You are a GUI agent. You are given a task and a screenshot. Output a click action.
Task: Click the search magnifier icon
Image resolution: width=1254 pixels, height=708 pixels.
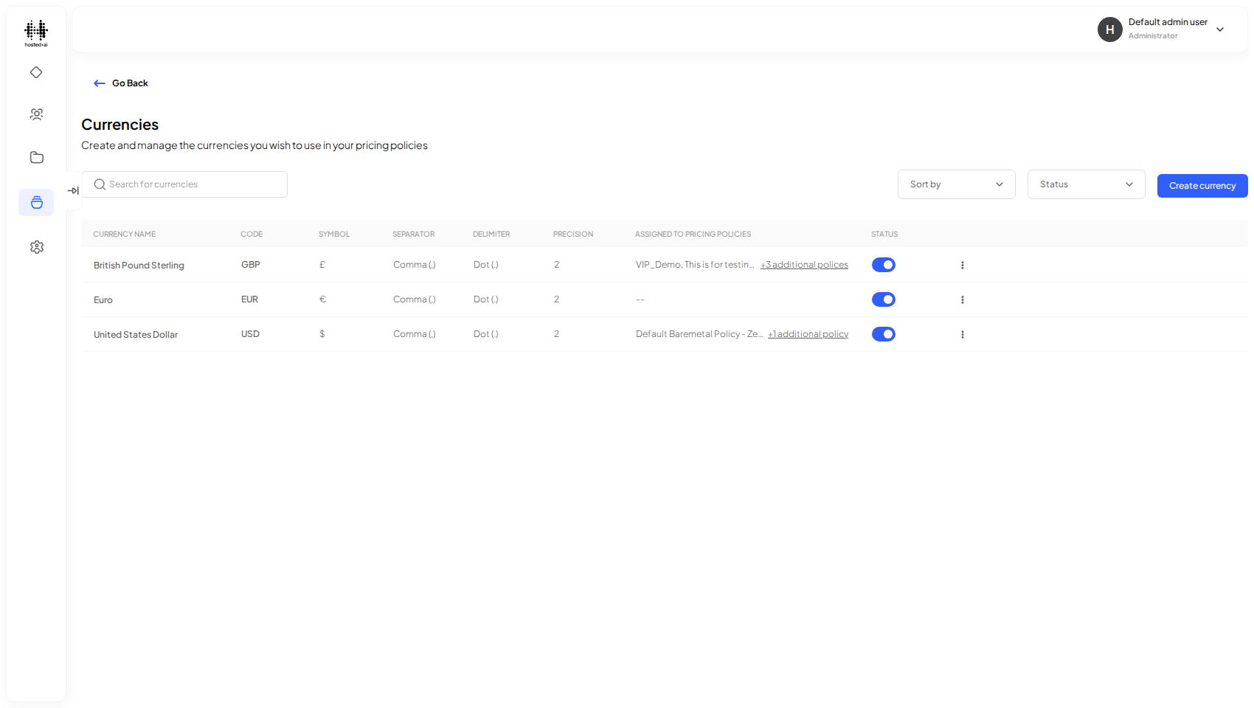click(x=100, y=184)
